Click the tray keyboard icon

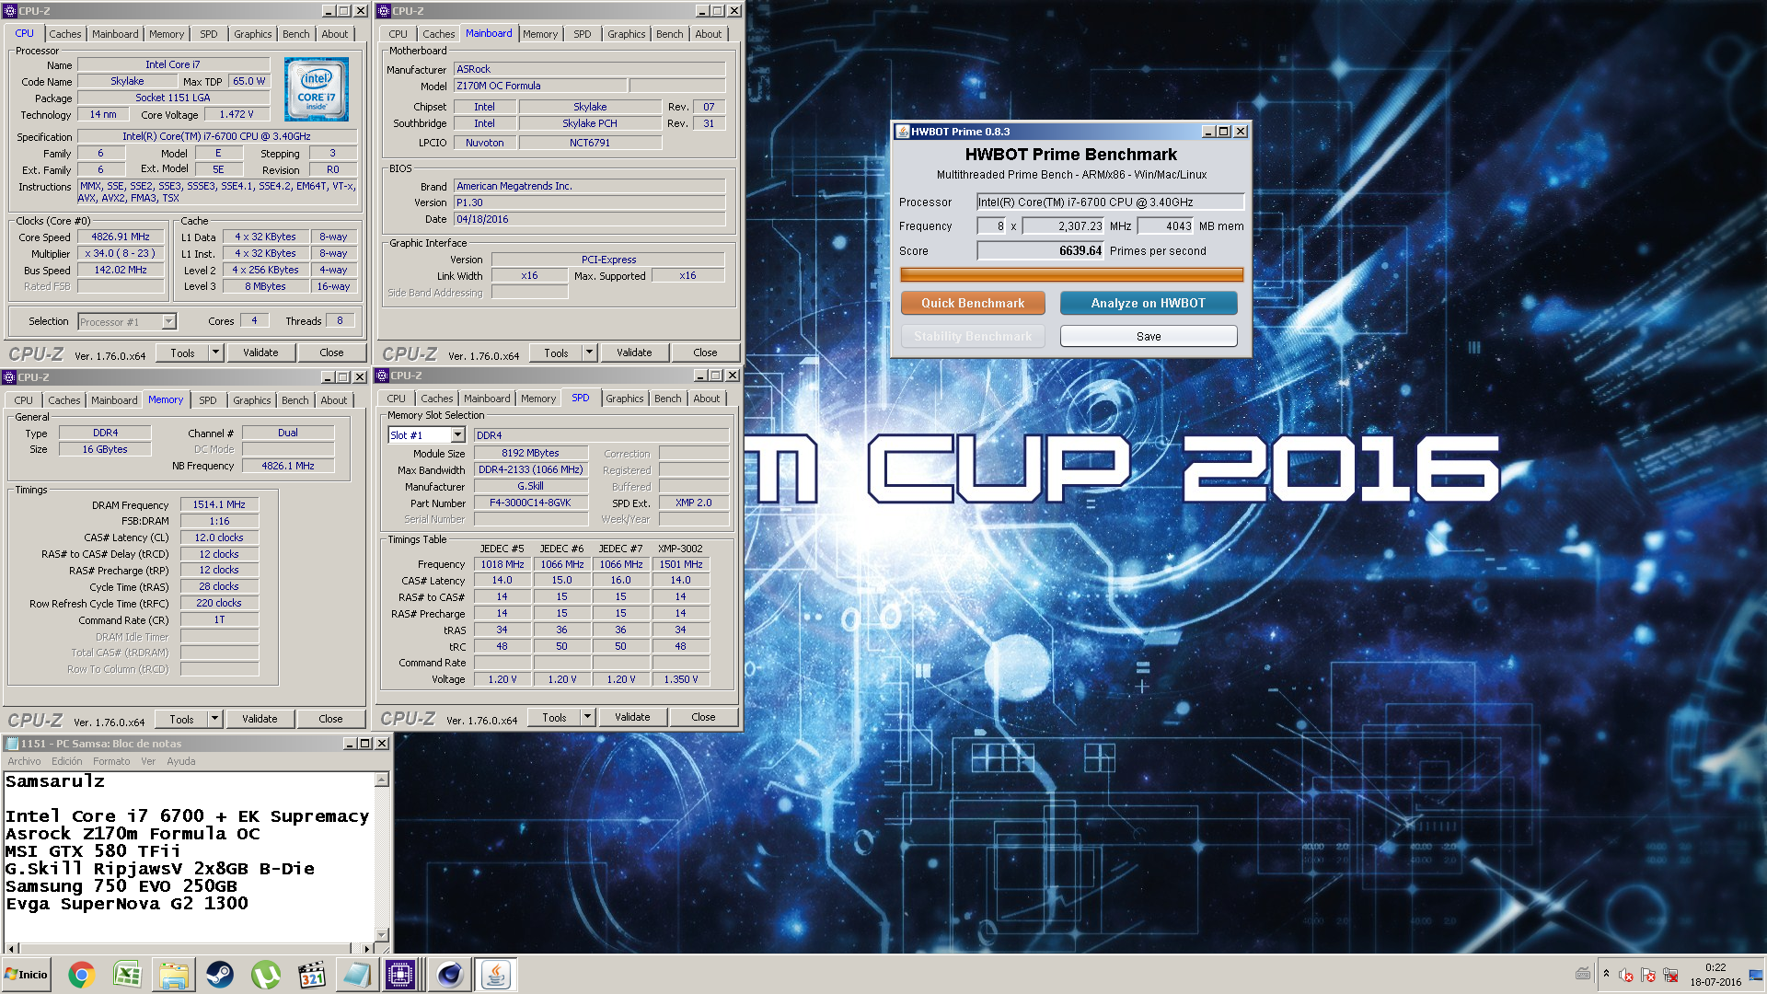point(1582,974)
